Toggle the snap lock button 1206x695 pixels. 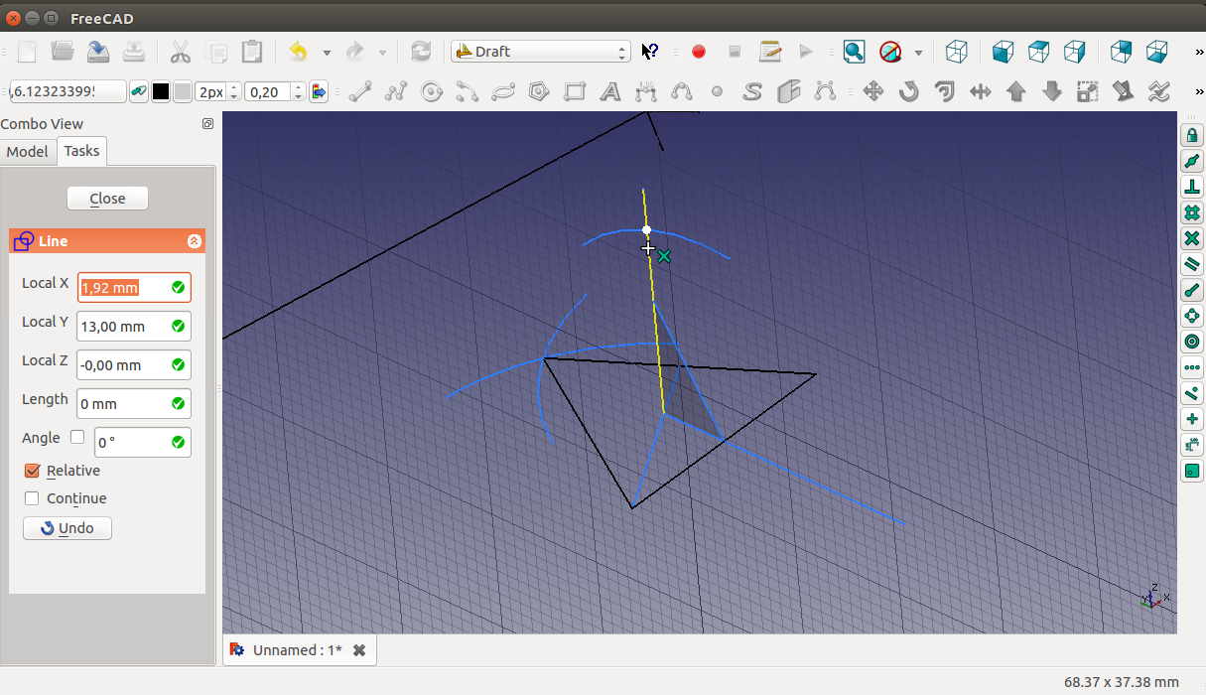pos(1192,135)
